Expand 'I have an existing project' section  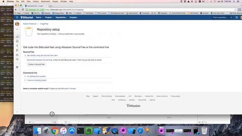pyautogui.click(x=37, y=80)
